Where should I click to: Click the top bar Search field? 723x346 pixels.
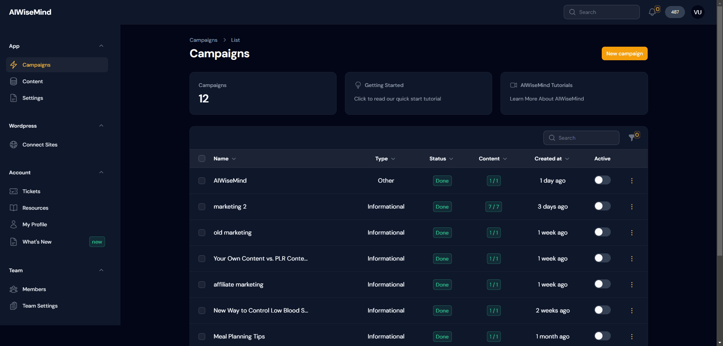tap(601, 12)
